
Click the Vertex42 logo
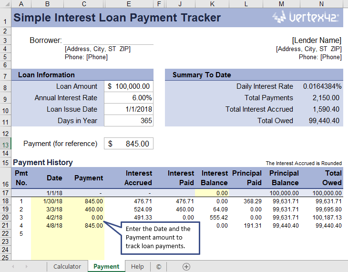click(x=306, y=18)
